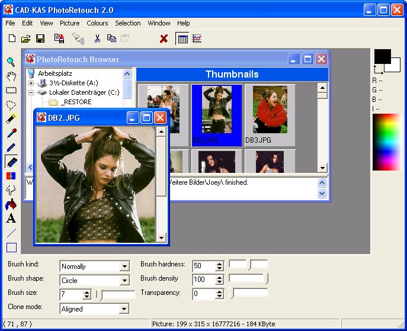Open the Picture menu
The width and height of the screenshot is (407, 331).
click(69, 23)
